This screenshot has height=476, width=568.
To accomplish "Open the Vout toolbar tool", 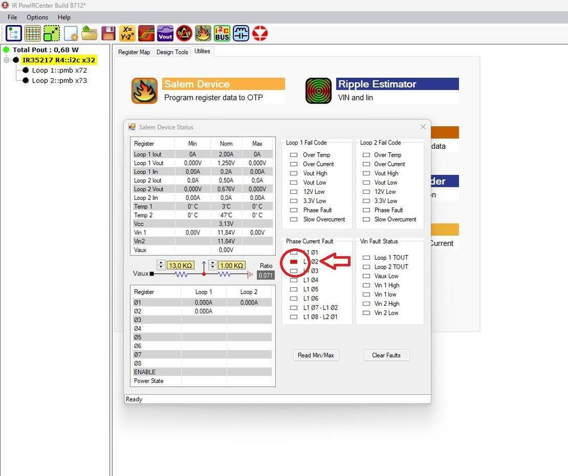I will (165, 34).
